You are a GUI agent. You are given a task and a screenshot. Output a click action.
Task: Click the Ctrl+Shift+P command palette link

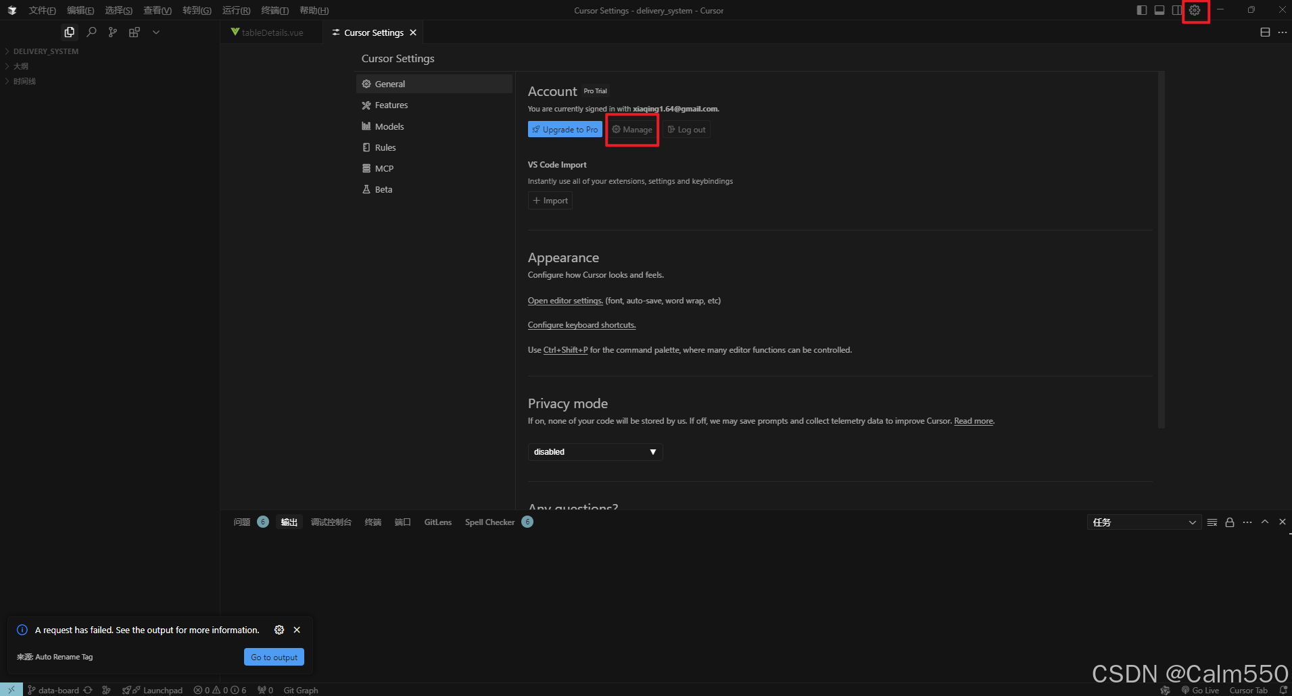[x=565, y=350]
